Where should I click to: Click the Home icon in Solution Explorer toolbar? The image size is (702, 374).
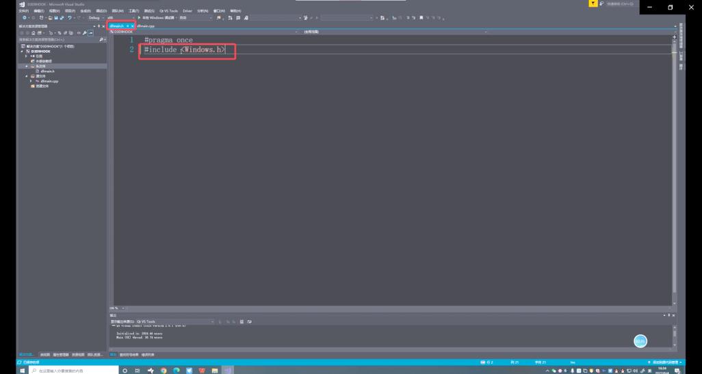pyautogui.click(x=33, y=33)
